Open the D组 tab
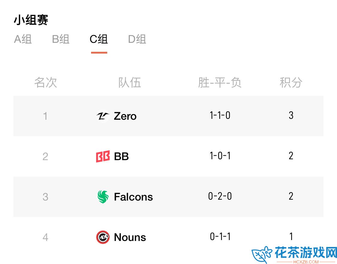337x264 pixels. coord(137,39)
